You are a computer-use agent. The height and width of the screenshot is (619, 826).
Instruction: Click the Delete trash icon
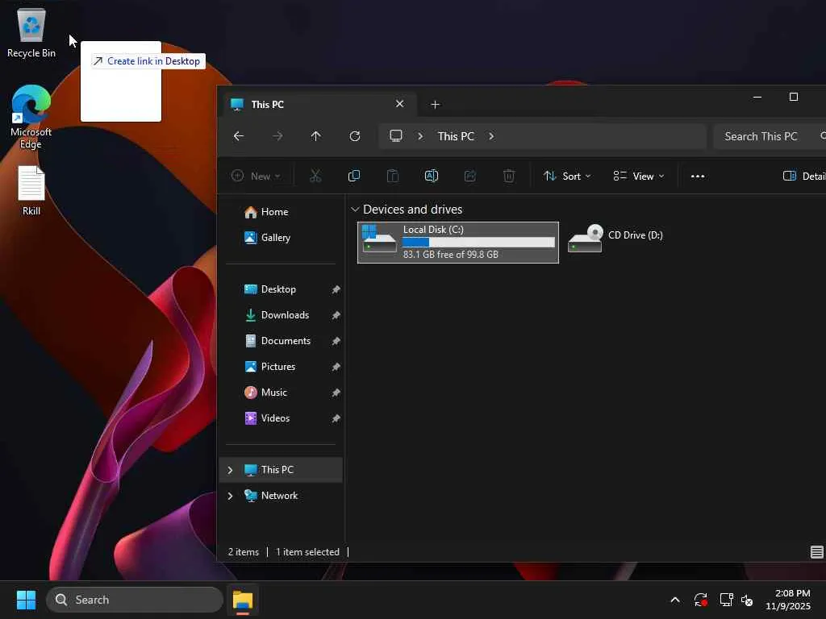[x=509, y=176]
